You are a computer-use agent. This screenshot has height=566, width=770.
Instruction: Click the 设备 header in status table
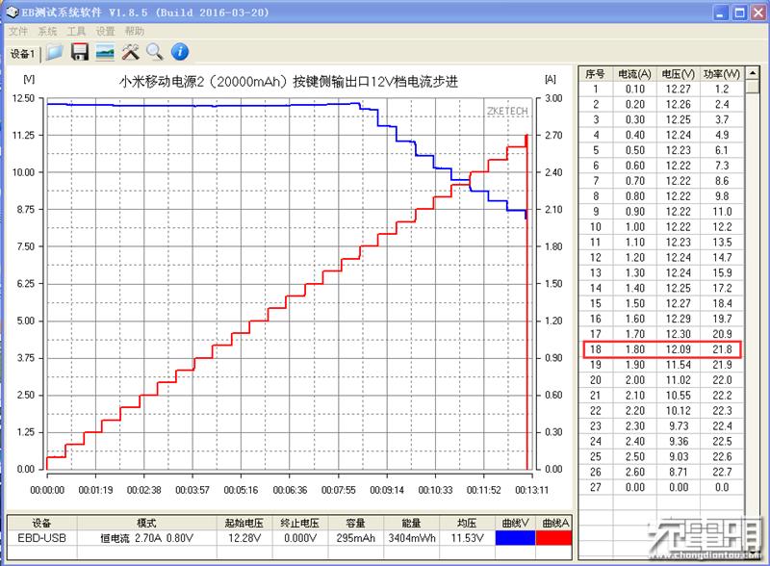[x=41, y=523]
